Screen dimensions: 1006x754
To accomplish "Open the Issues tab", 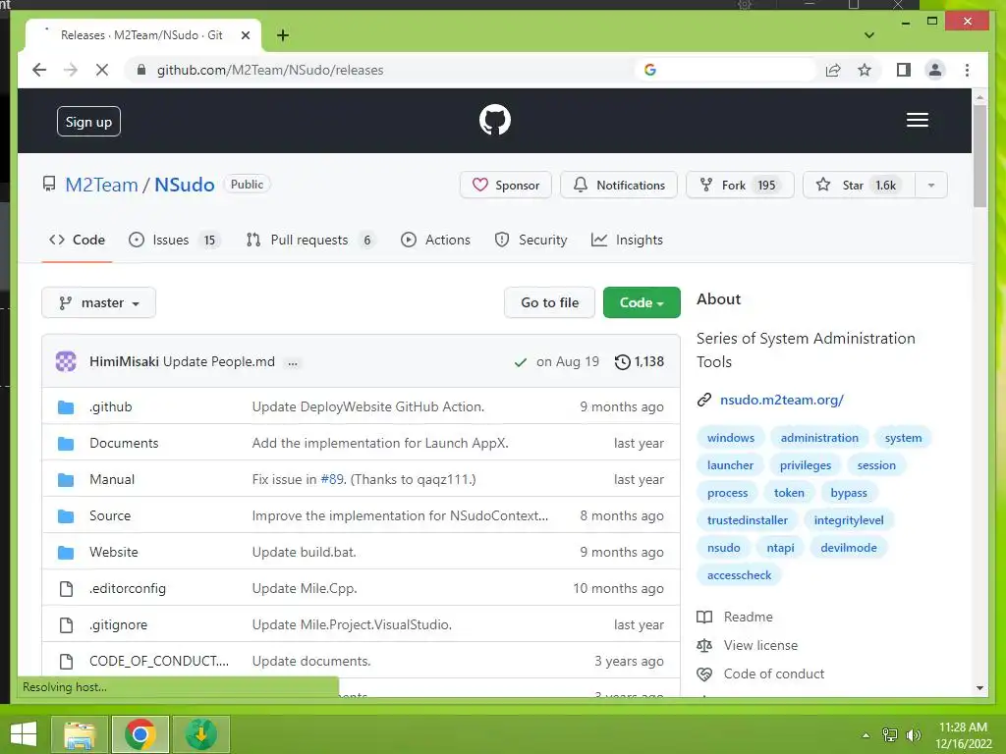I will 174,240.
